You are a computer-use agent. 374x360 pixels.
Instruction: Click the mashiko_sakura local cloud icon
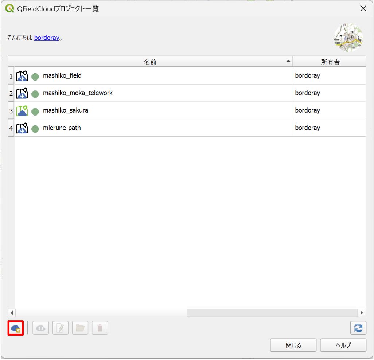[22, 111]
